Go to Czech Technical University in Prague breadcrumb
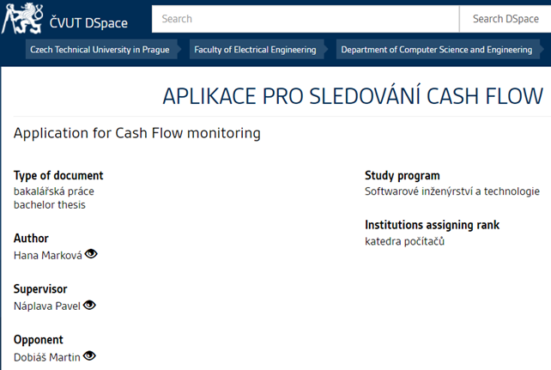This screenshot has height=370, width=551. [100, 50]
